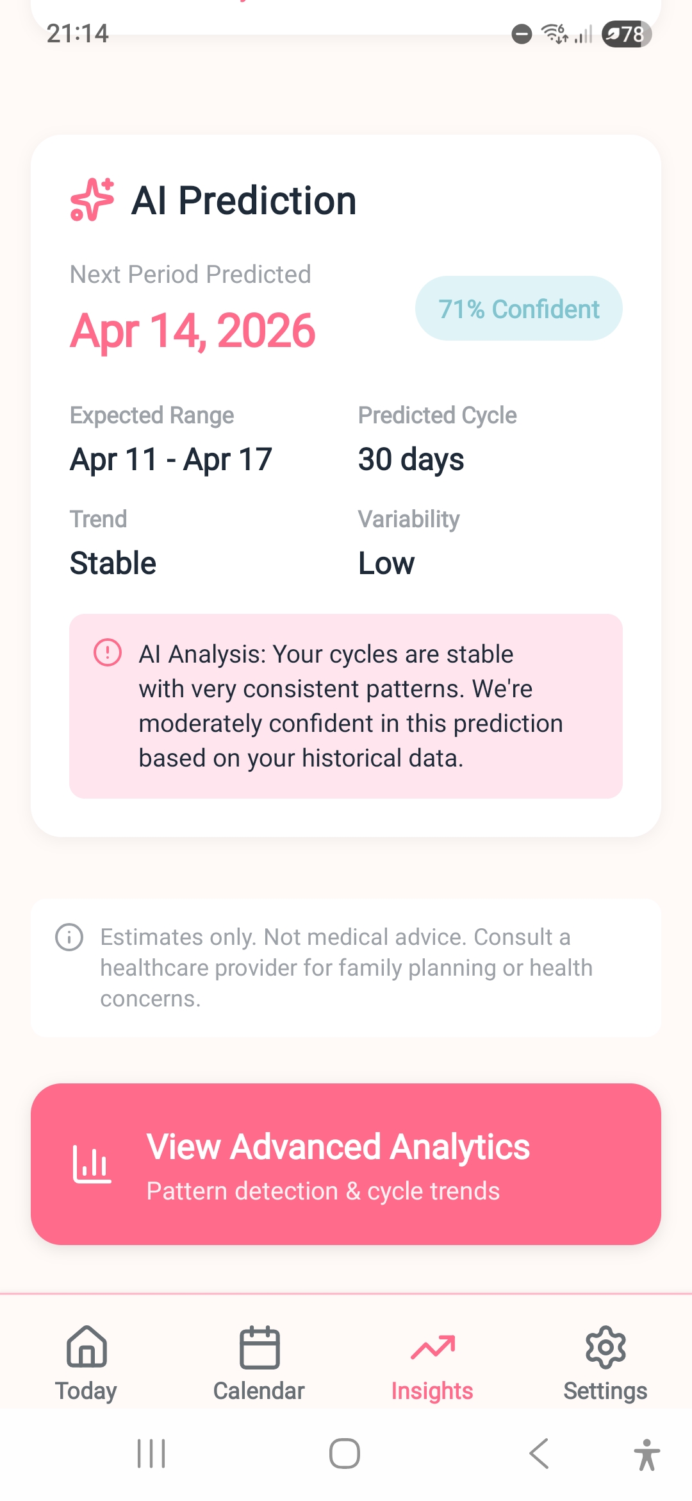Tap the predicted date Apr 14, 2026
692x1501 pixels.
point(192,330)
